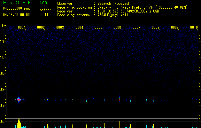Click the ICOM IC-575 53.7492 MHz USB text
The width and height of the screenshot is (201, 128).
(x=128, y=11)
